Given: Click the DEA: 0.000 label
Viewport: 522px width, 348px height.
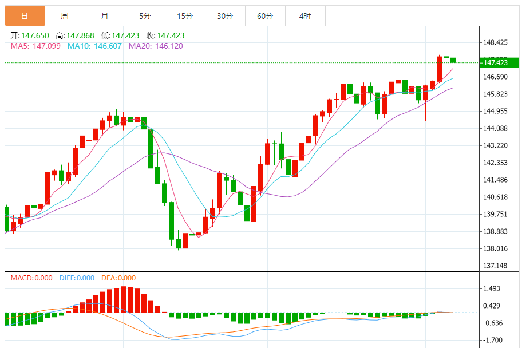Looking at the screenshot, I should [x=118, y=278].
